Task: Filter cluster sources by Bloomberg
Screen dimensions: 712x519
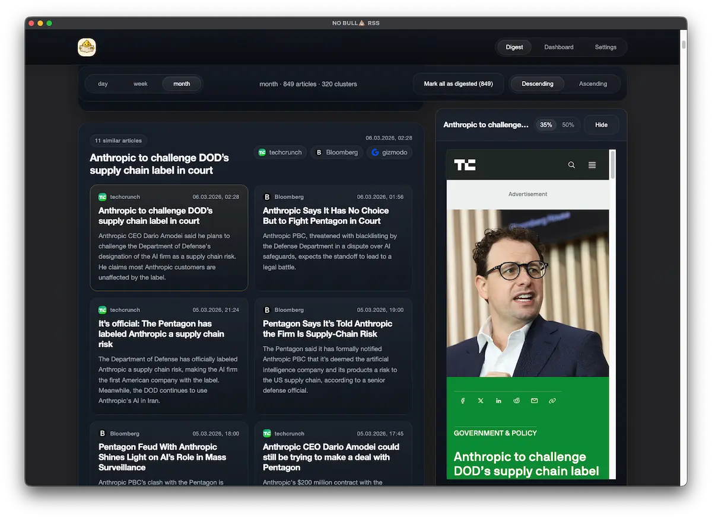Action: 336,152
